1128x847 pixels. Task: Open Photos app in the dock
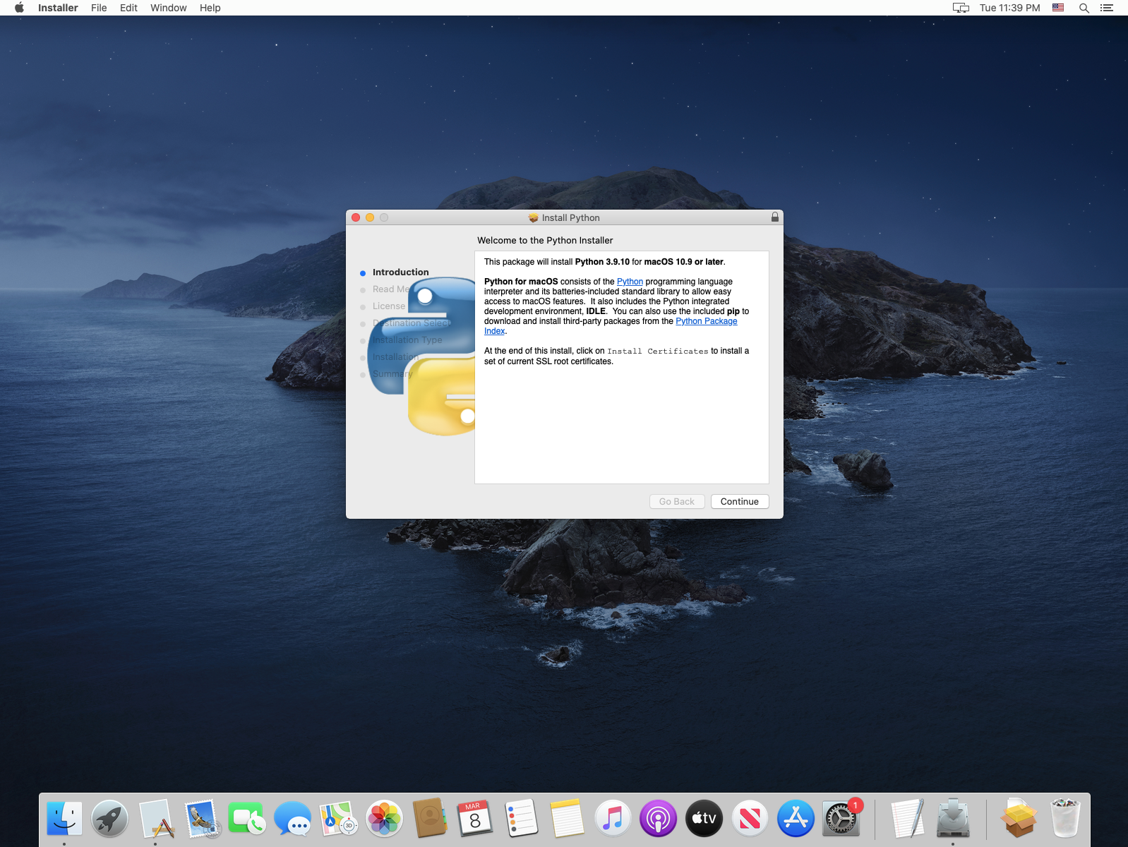pyautogui.click(x=384, y=819)
